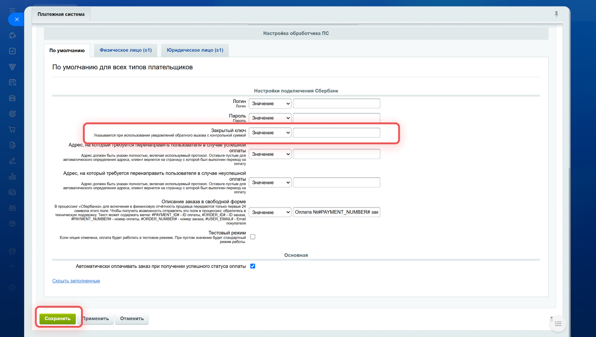Screen dimensions: 596x337
Task: Open the settings gear icon in sidebar
Action: pos(12,288)
